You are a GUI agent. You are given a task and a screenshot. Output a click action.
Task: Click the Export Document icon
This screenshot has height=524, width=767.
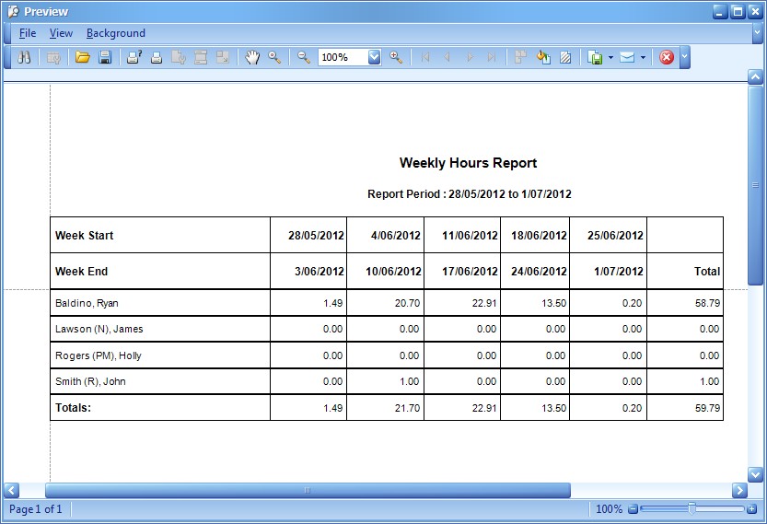[x=595, y=57]
